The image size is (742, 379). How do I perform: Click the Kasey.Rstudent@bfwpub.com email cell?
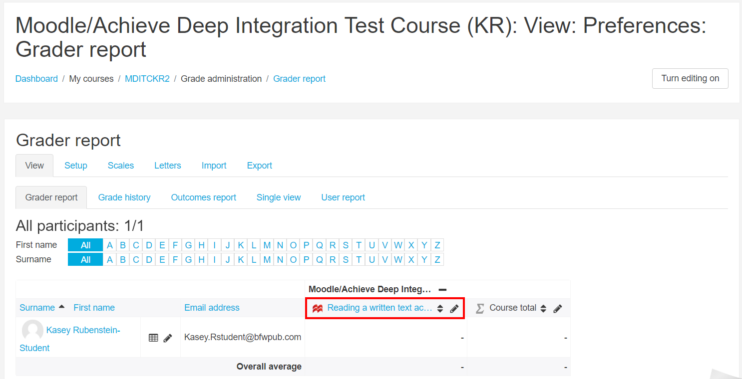tap(243, 337)
